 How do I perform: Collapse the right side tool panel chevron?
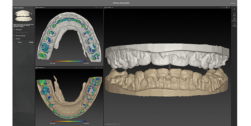(234, 9)
